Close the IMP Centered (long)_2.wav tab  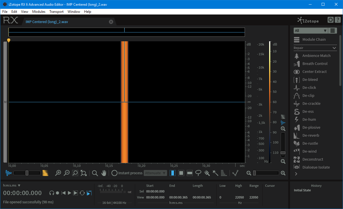pos(111,22)
